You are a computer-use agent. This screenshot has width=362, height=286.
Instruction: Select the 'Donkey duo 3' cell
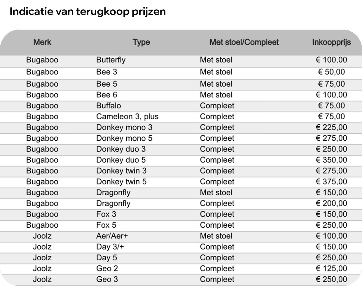[x=121, y=149]
